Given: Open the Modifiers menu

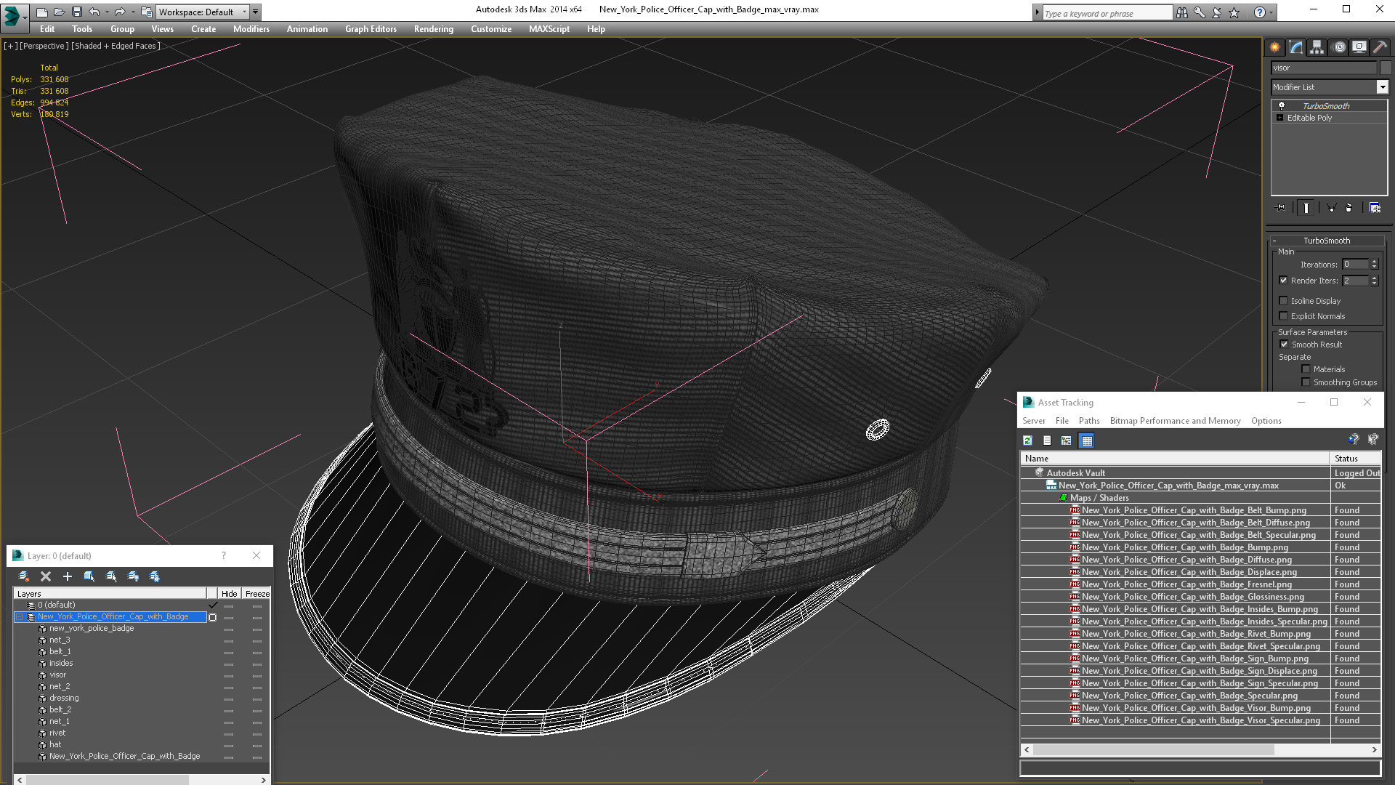Looking at the screenshot, I should pyautogui.click(x=251, y=29).
